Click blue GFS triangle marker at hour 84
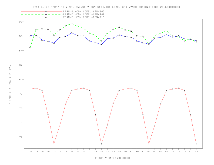The width and height of the screenshot is (214, 165). [196, 41]
